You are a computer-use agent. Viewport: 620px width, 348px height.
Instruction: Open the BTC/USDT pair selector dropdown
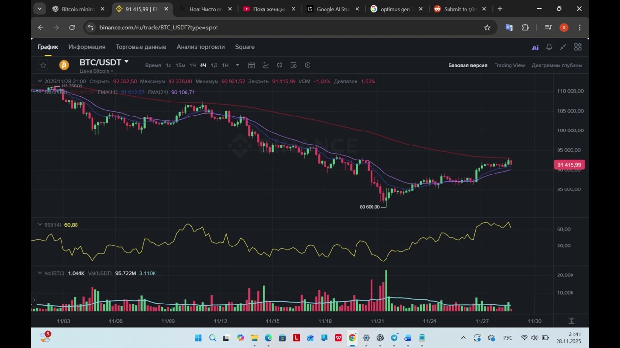click(126, 62)
